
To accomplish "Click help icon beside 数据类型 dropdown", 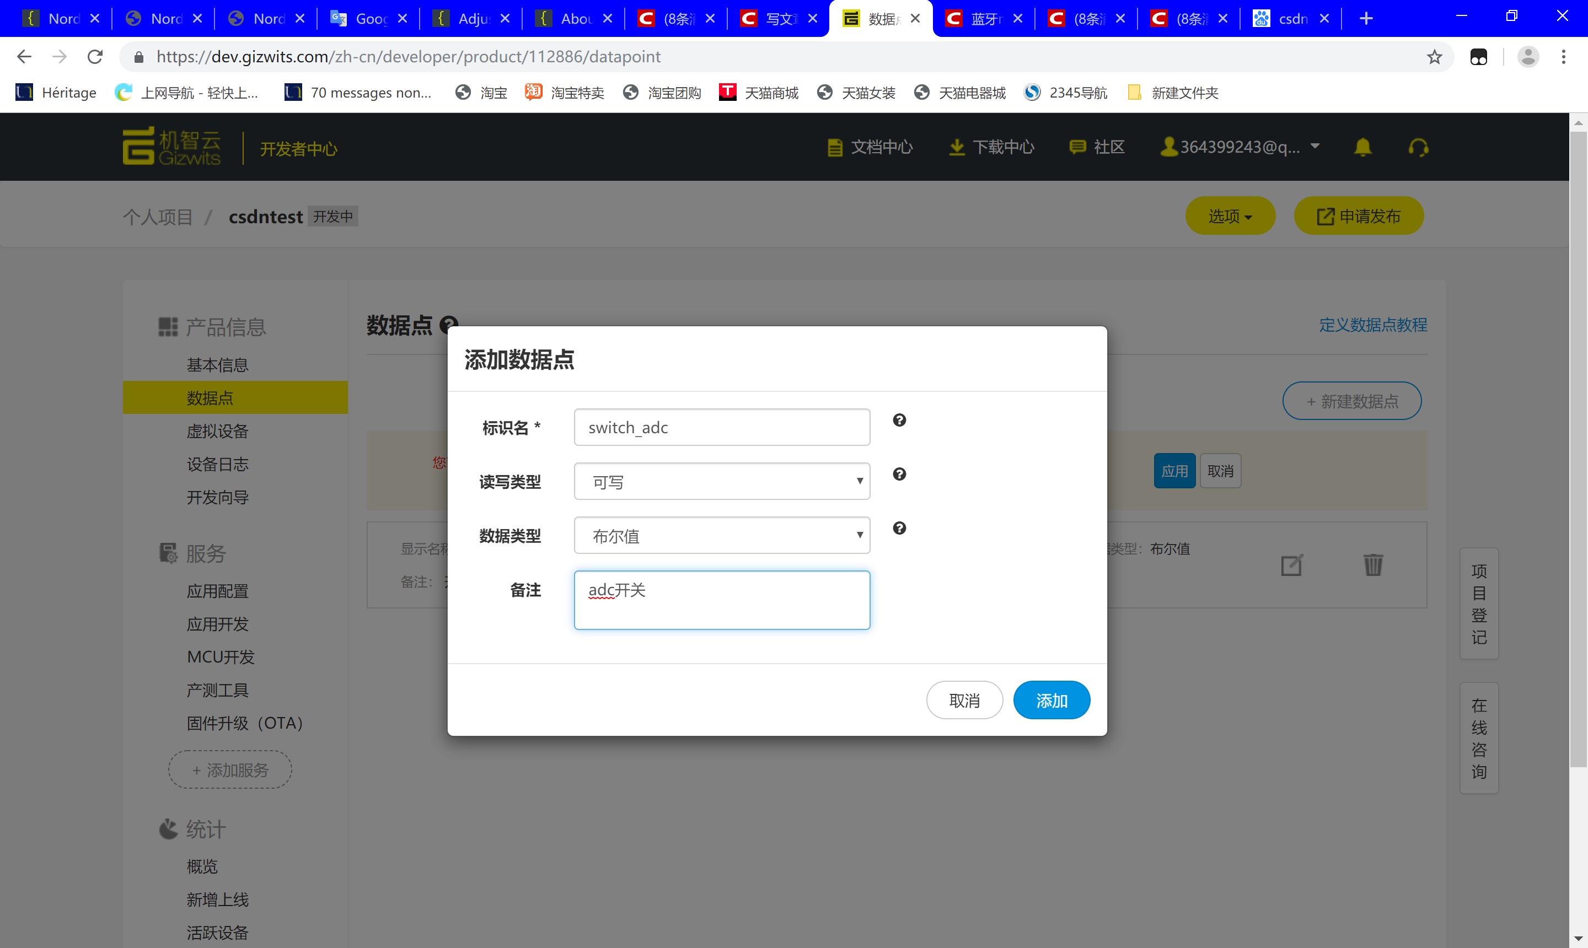I will pos(899,529).
